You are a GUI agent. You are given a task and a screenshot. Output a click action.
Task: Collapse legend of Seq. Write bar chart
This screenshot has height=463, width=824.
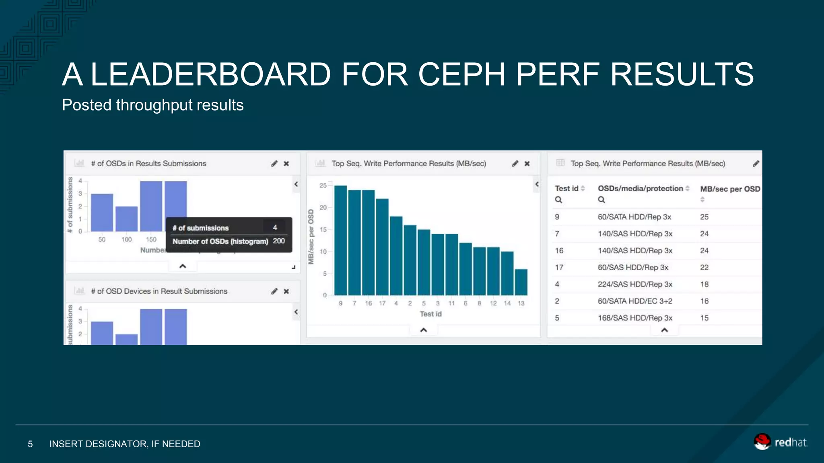pos(537,184)
